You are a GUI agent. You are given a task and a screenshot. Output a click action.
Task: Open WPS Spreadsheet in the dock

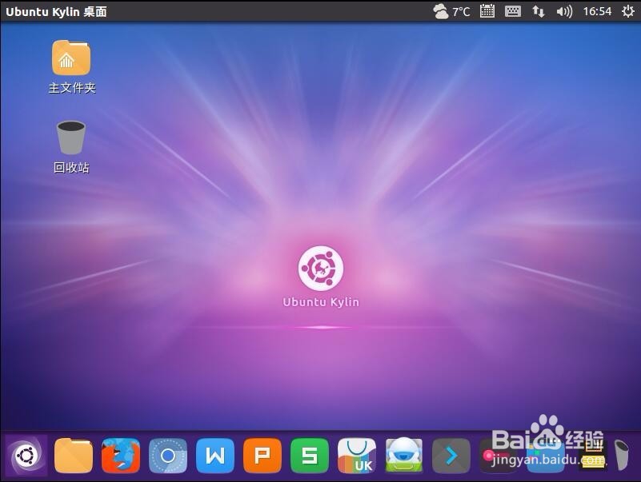click(x=309, y=454)
